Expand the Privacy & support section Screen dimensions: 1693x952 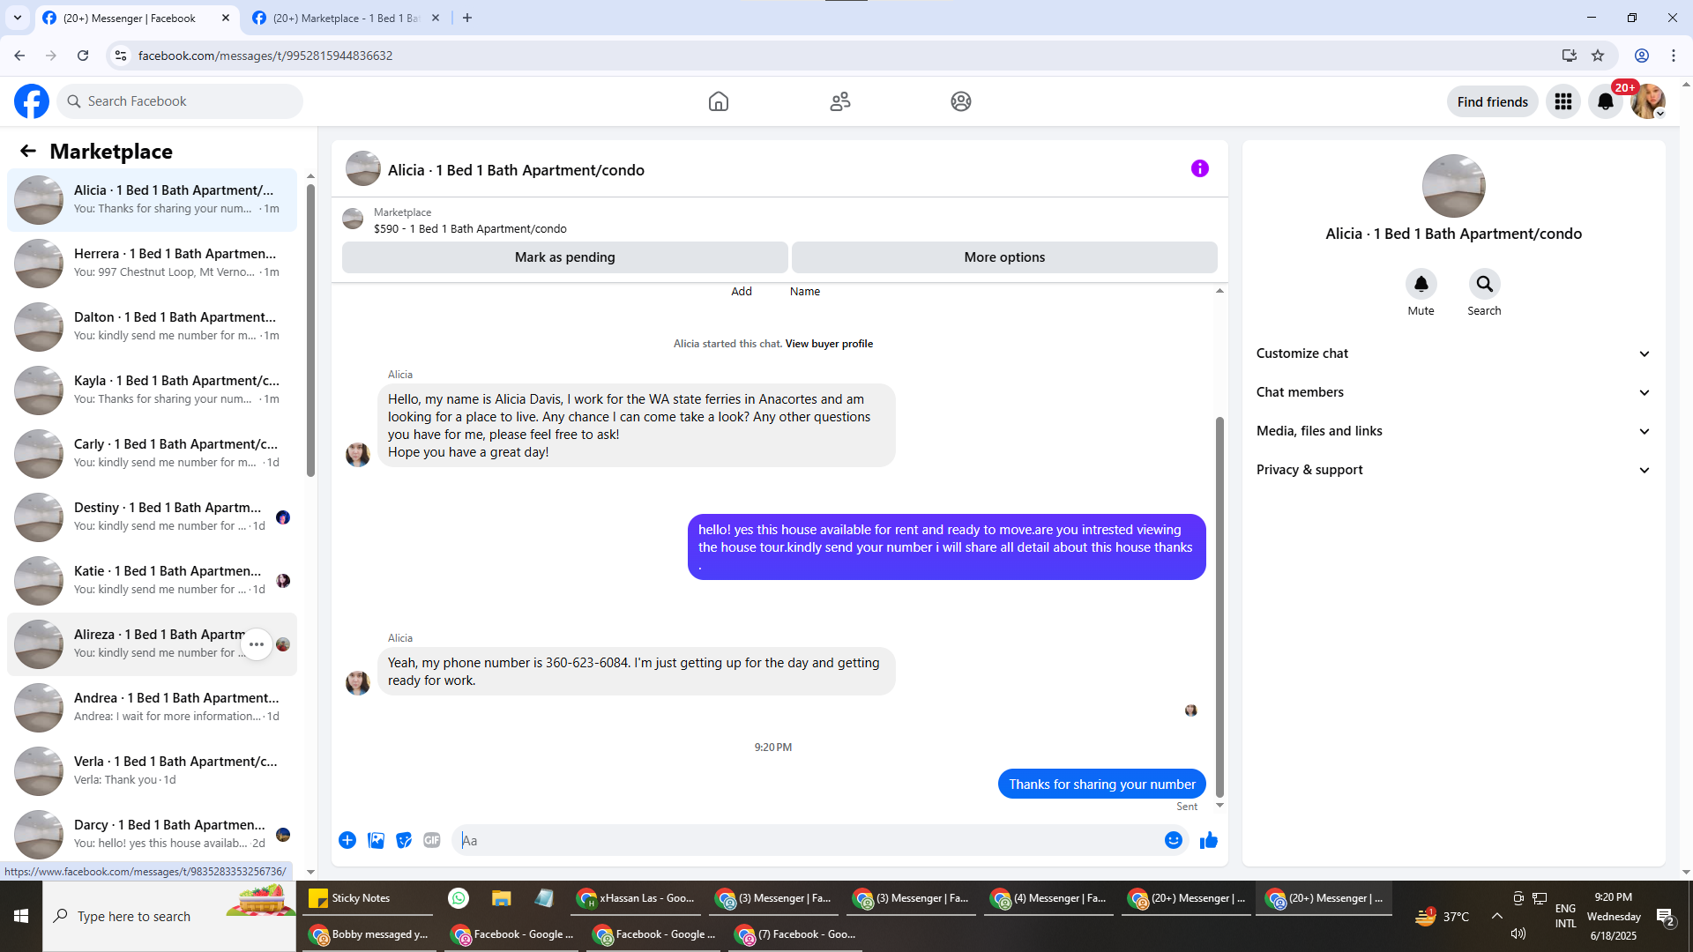pyautogui.click(x=1453, y=470)
